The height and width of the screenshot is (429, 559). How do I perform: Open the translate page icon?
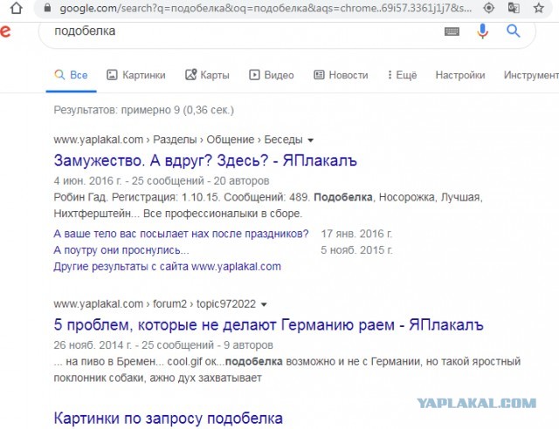coord(514,8)
